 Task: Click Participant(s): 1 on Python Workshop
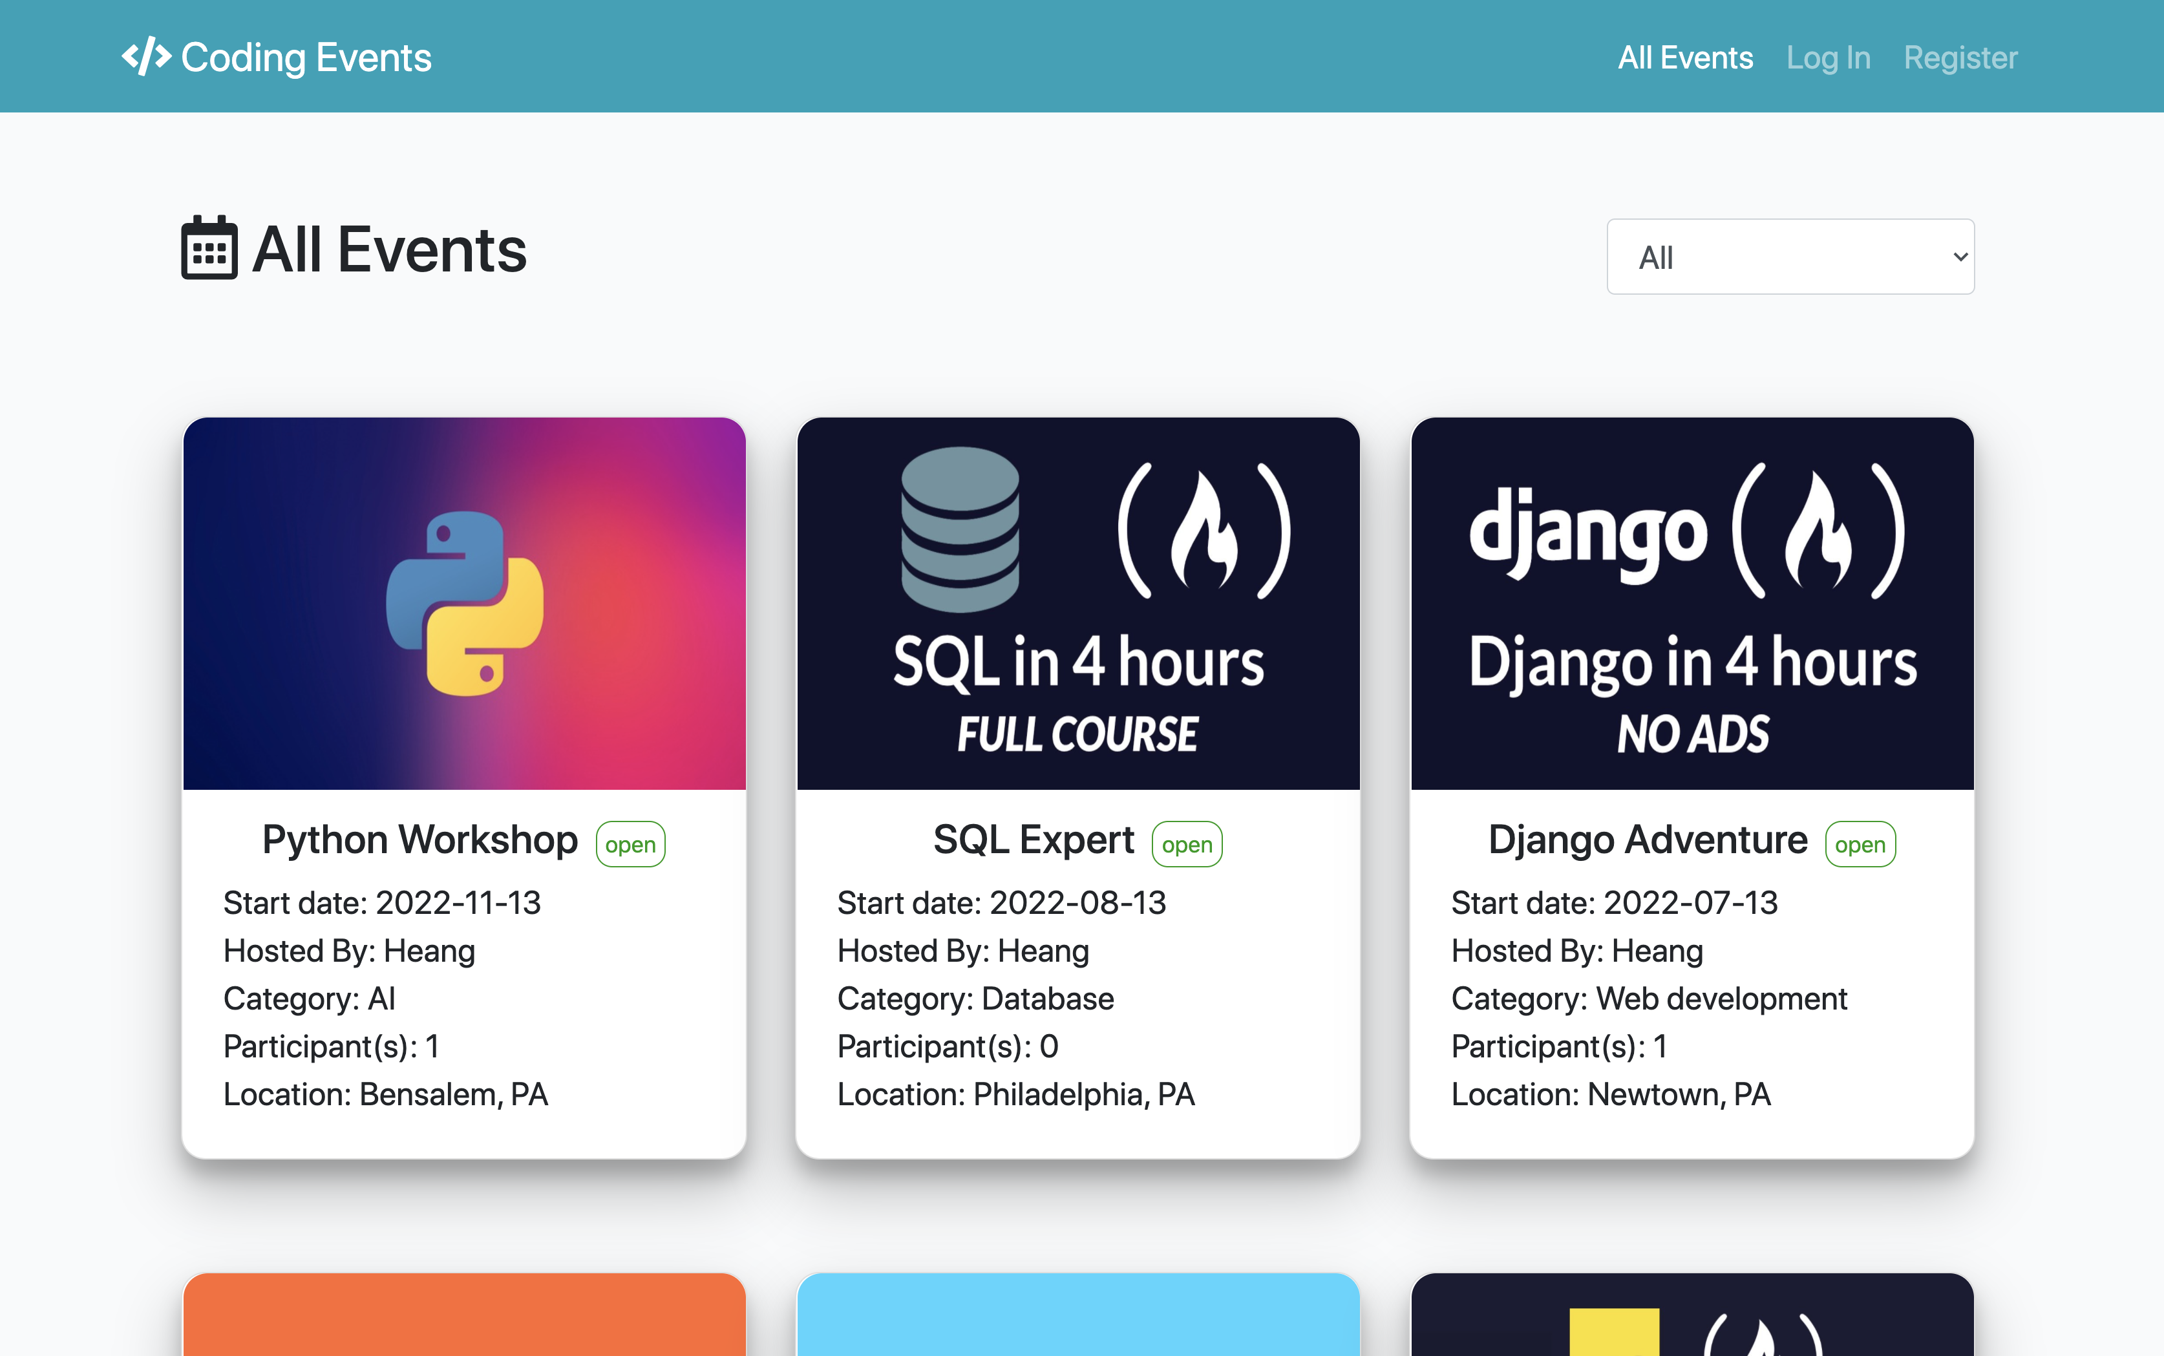pos(331,1046)
